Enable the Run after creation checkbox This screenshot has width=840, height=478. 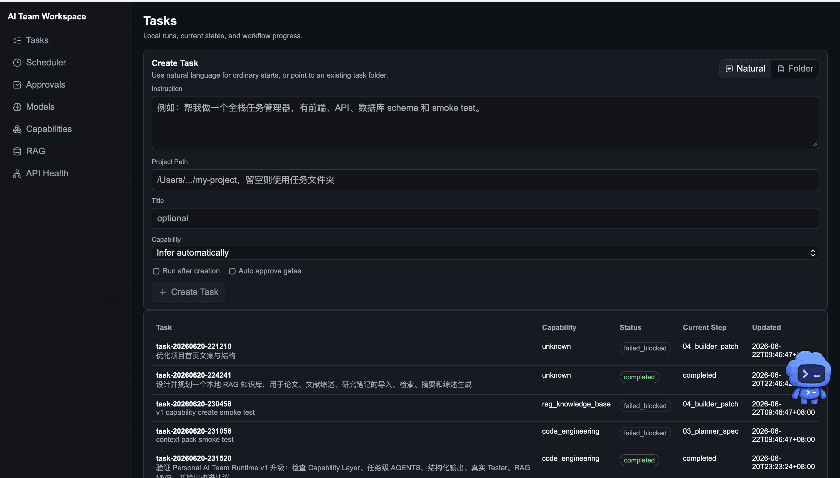[x=156, y=271]
